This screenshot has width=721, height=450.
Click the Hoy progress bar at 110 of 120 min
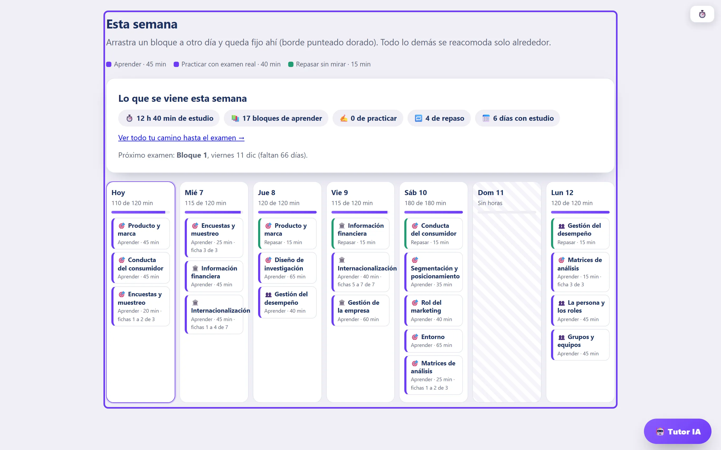tap(141, 212)
